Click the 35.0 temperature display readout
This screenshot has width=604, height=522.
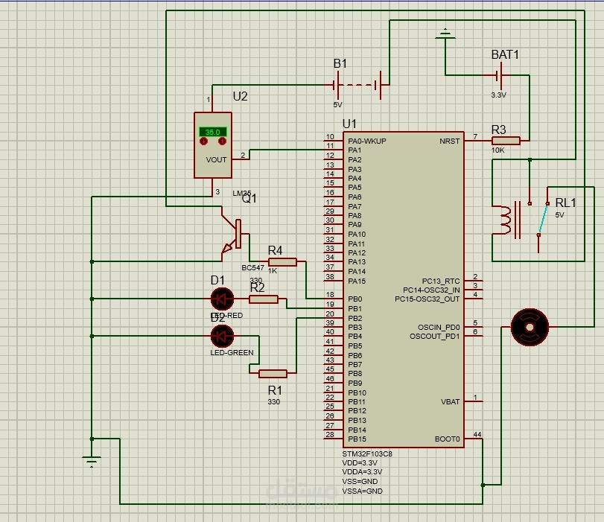click(212, 131)
